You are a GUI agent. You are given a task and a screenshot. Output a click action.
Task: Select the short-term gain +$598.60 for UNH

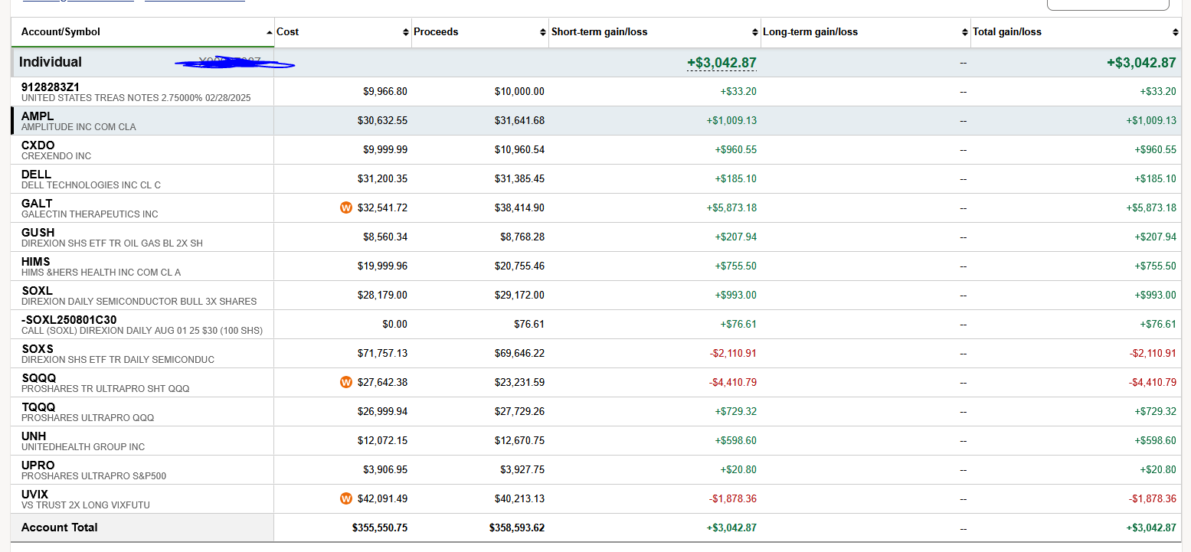click(736, 440)
